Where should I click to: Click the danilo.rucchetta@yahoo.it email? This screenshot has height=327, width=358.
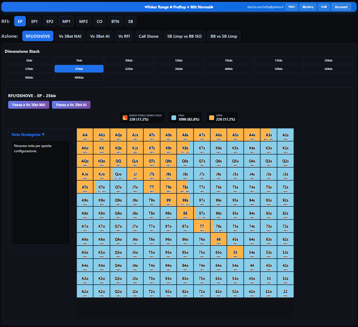(x=265, y=7)
